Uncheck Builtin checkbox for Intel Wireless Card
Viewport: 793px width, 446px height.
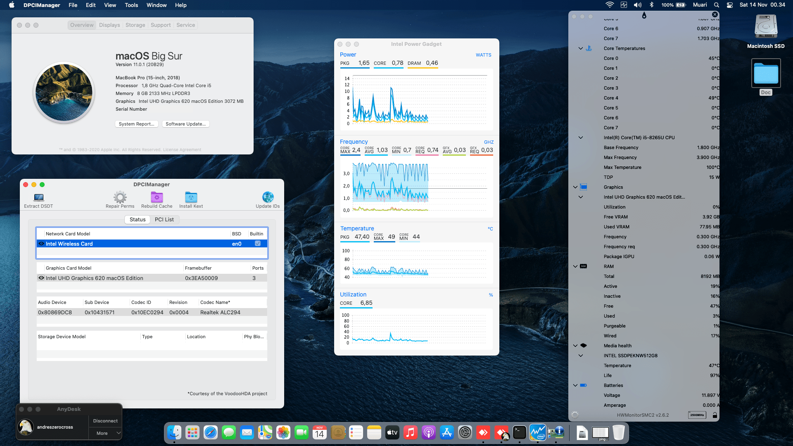(x=258, y=244)
